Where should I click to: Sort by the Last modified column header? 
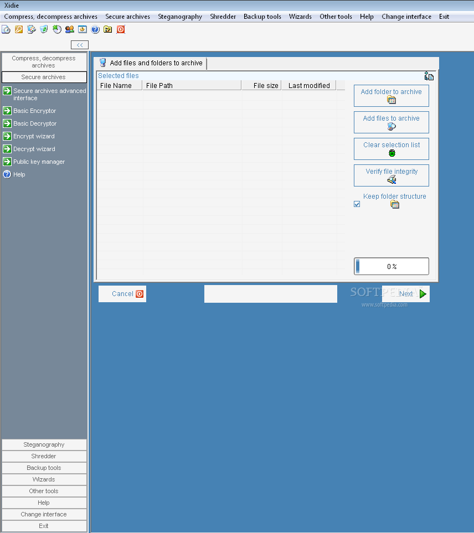[x=309, y=86]
